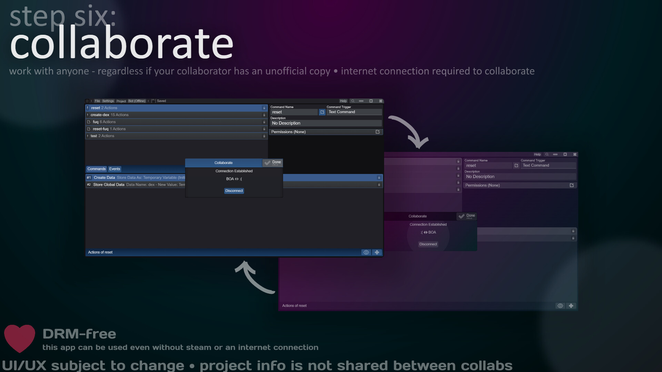Toggle the indicator icon on reset-fuq command
The image size is (662, 372).
coord(89,129)
